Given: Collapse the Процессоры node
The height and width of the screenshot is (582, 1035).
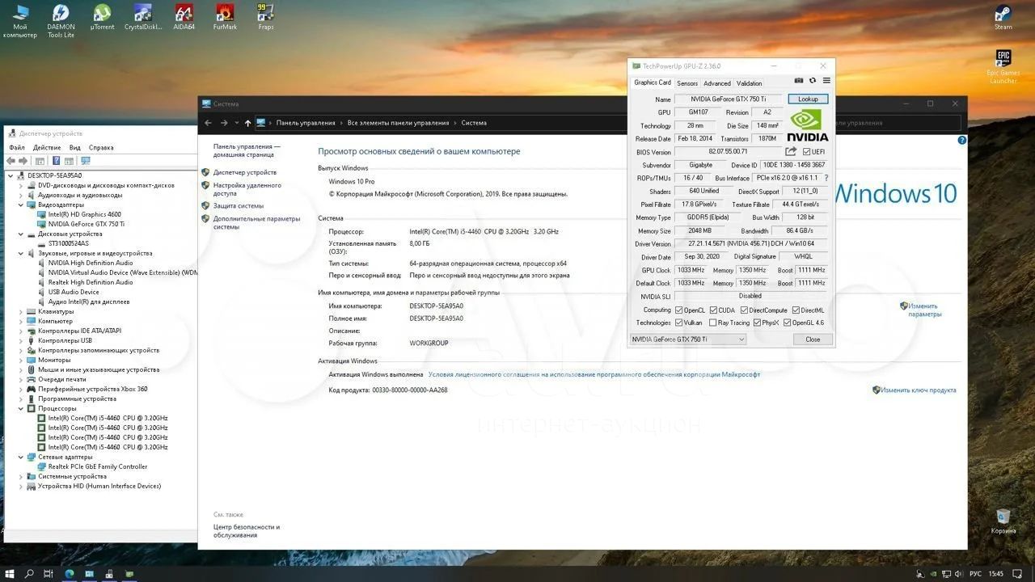Looking at the screenshot, I should click(x=21, y=408).
